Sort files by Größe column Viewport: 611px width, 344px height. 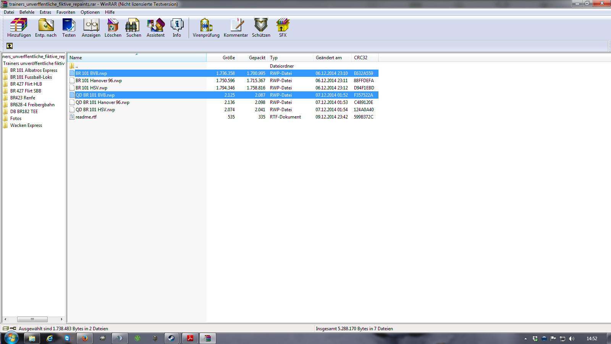(222, 58)
